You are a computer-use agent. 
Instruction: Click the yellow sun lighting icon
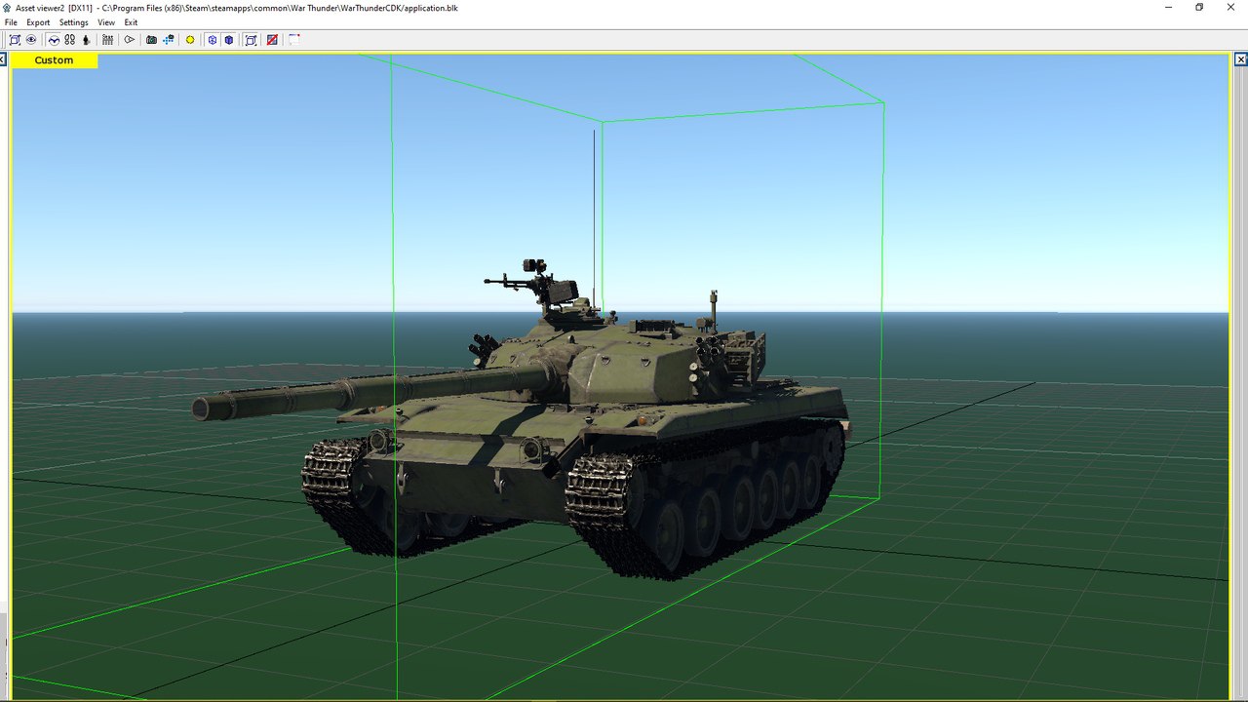[x=190, y=40]
